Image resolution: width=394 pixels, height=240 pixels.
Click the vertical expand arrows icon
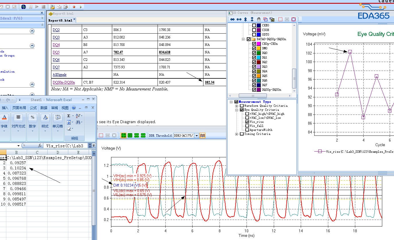pos(245,19)
